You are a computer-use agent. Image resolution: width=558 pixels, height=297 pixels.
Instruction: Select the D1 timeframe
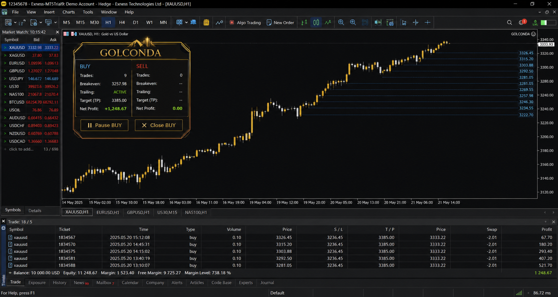pyautogui.click(x=136, y=22)
